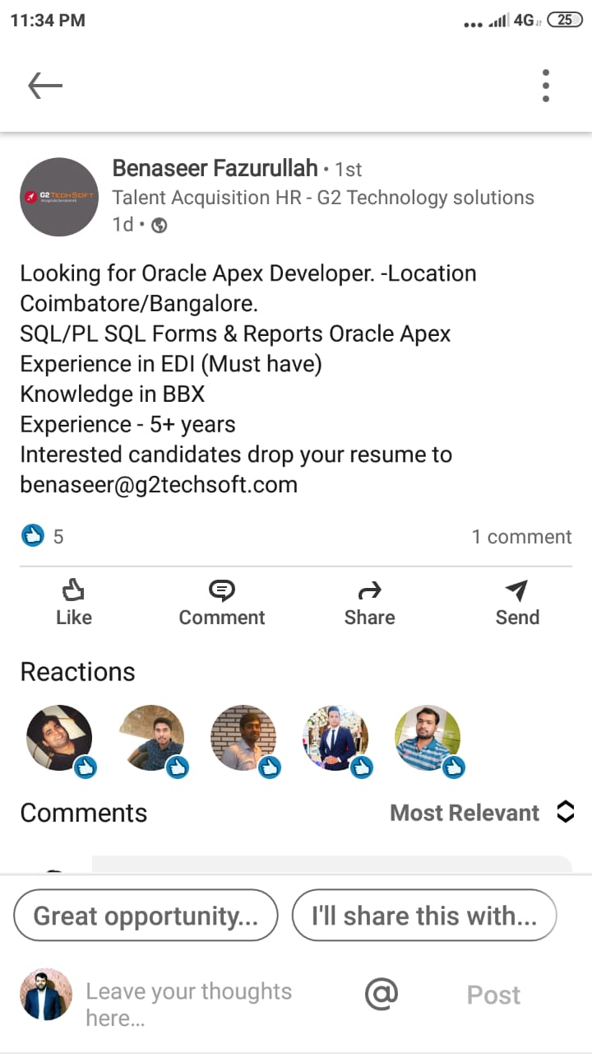Open the G2 TechSoft profile picture
The width and height of the screenshot is (592, 1054).
pyautogui.click(x=59, y=197)
